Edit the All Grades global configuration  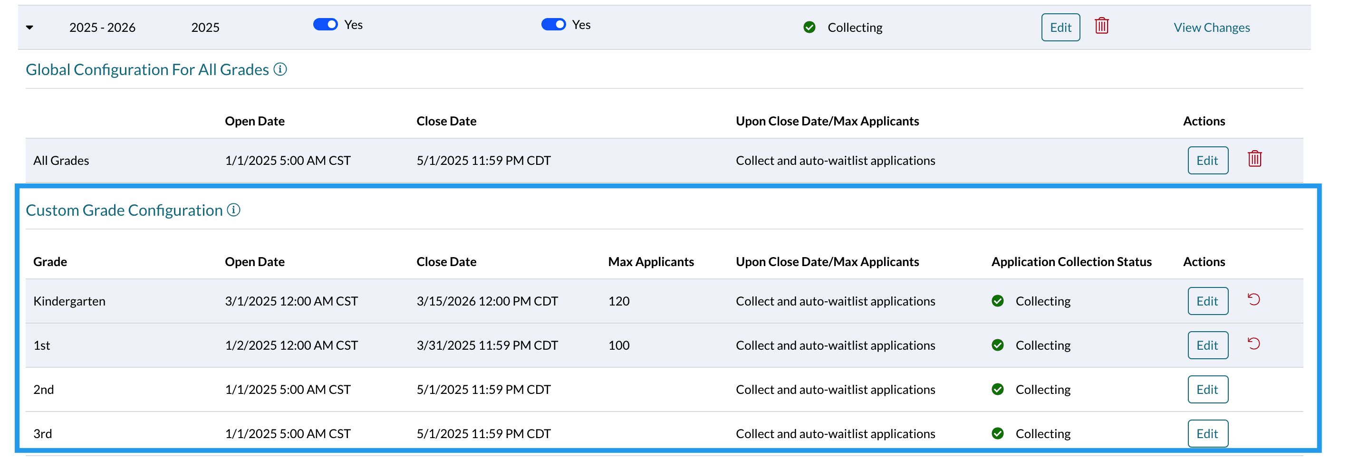point(1207,161)
